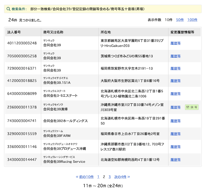Click the magnifying glass icon beside 検索条件
Image resolution: width=206 pixels, height=191 pixels.
coord(9,9)
